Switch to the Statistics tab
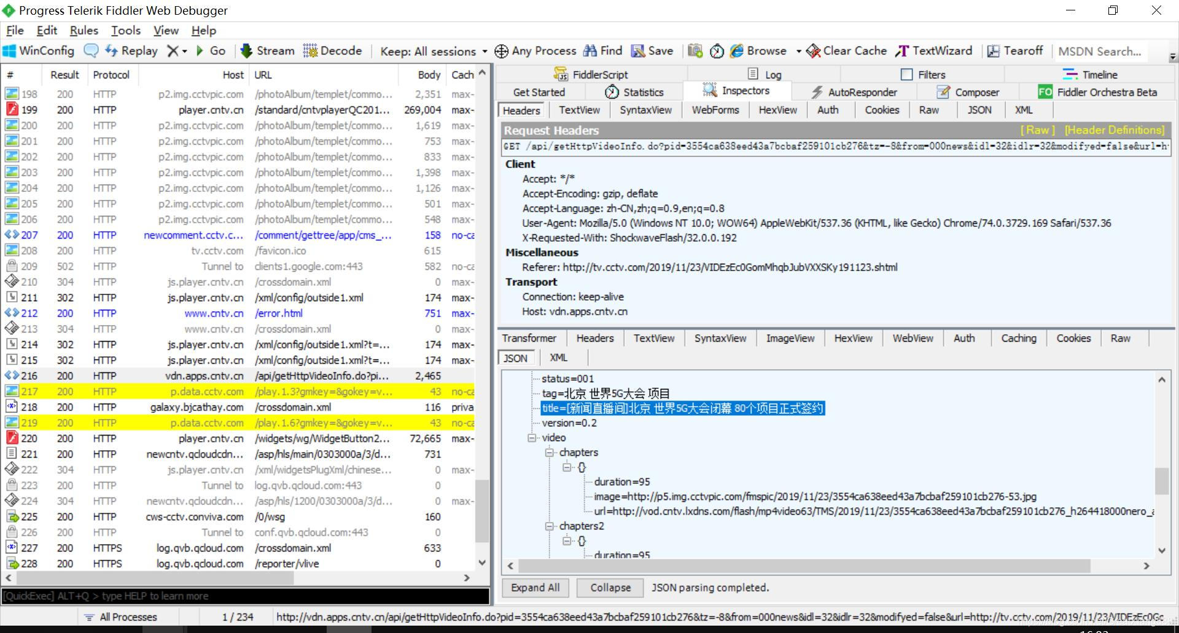Viewport: 1179px width, 633px height. click(x=634, y=92)
